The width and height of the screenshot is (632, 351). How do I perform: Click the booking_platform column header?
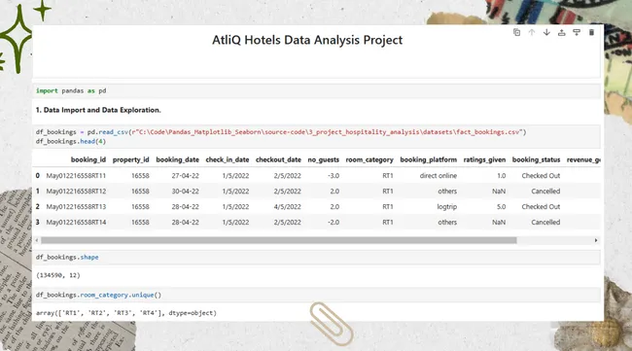pyautogui.click(x=429, y=159)
